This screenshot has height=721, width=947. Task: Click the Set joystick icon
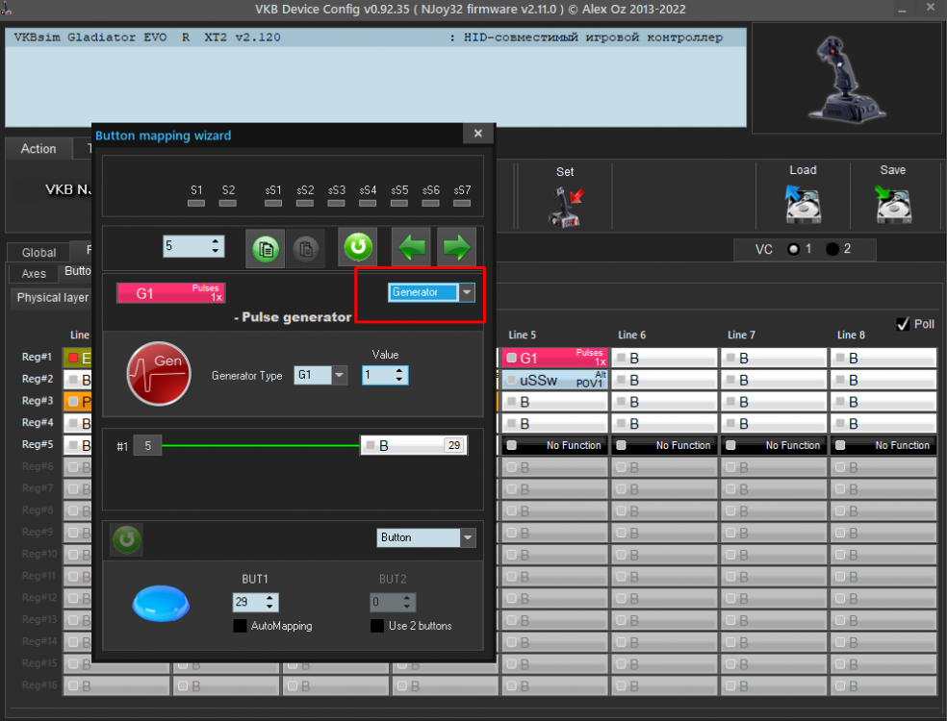coord(566,207)
